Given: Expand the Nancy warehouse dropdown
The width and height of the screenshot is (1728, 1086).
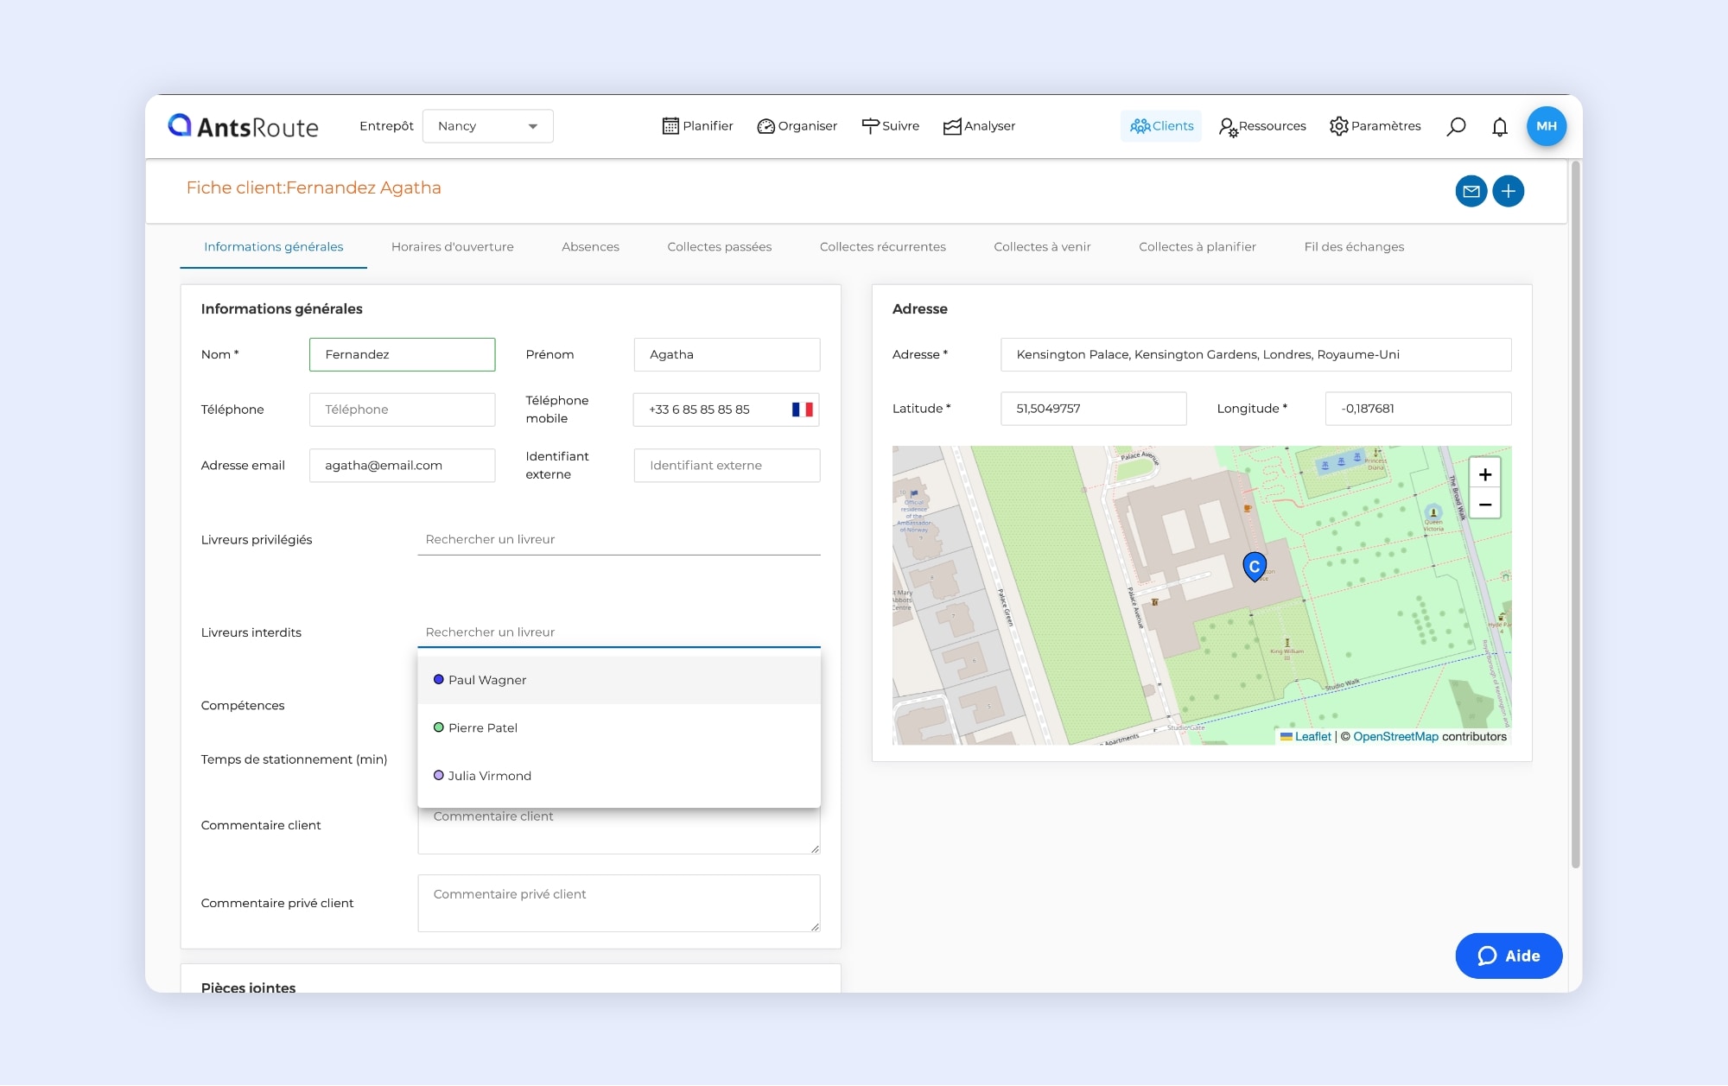Looking at the screenshot, I should [x=488, y=126].
